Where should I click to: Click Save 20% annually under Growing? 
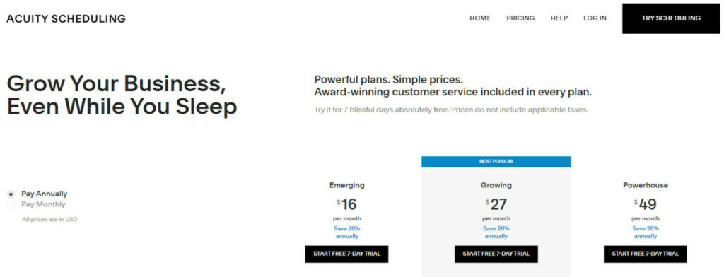[x=496, y=232]
